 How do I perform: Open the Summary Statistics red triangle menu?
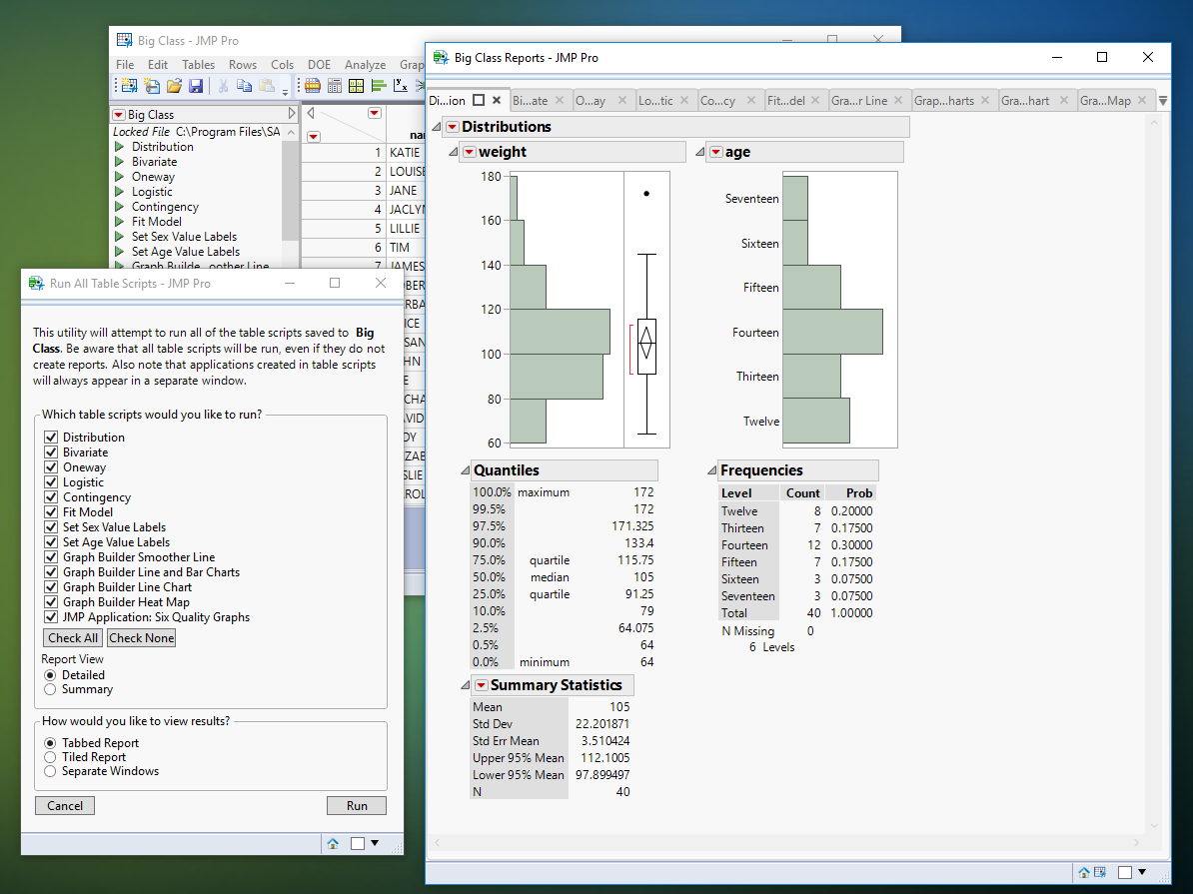pos(481,684)
